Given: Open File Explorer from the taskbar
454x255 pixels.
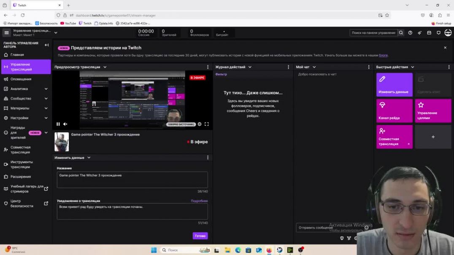Looking at the screenshot, I should pyautogui.click(x=227, y=250).
